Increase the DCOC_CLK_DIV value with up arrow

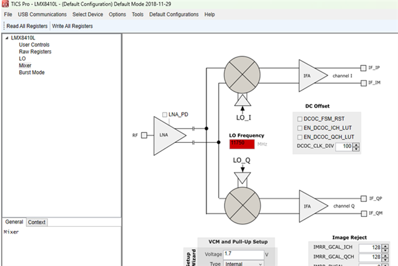tap(356, 145)
